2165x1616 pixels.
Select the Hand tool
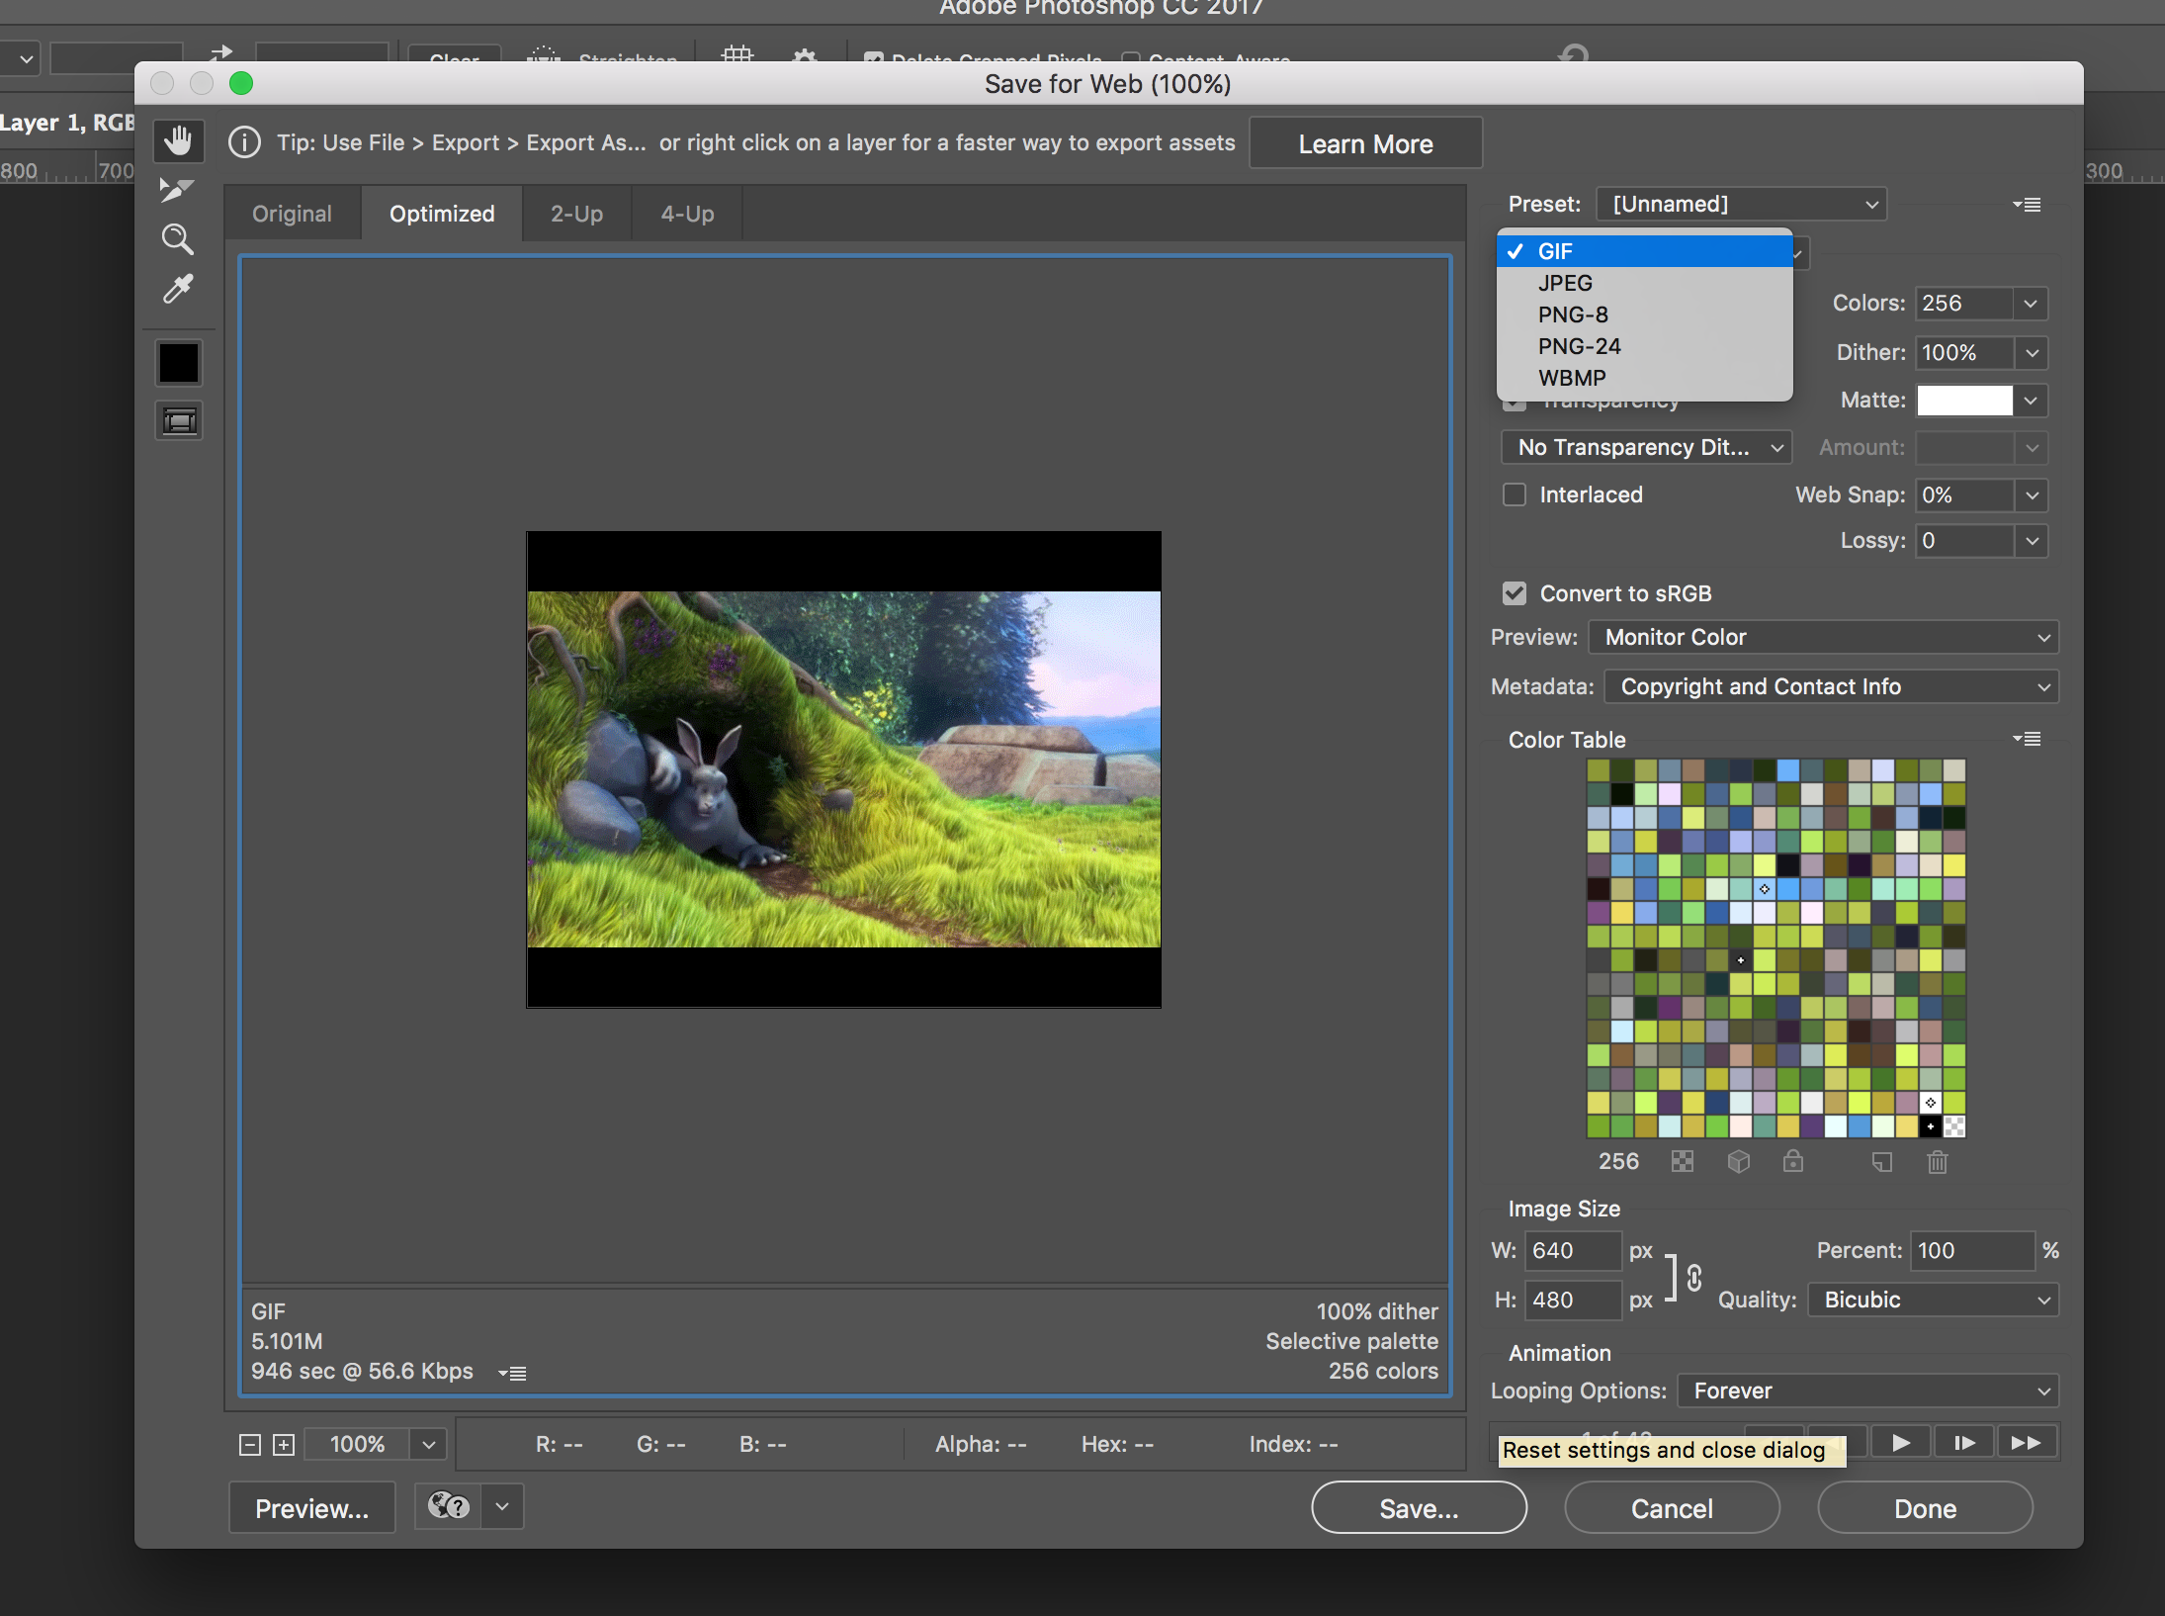click(179, 141)
